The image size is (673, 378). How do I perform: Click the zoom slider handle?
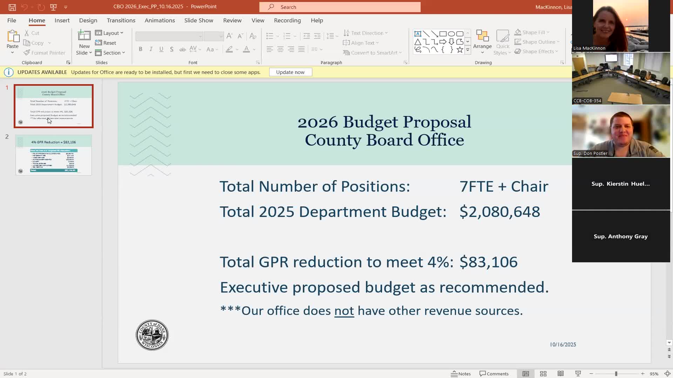coord(616,374)
